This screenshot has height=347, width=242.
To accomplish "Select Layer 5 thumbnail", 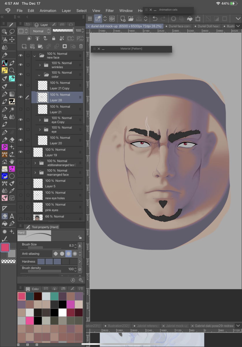I will [38, 183].
